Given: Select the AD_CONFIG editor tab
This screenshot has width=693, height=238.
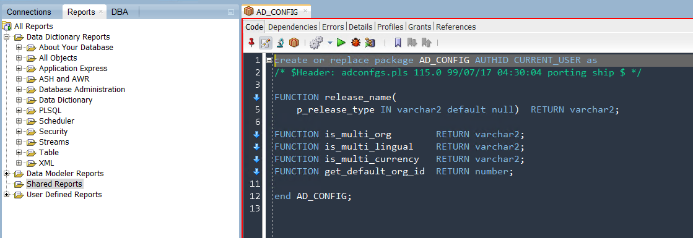Looking at the screenshot, I should [277, 12].
